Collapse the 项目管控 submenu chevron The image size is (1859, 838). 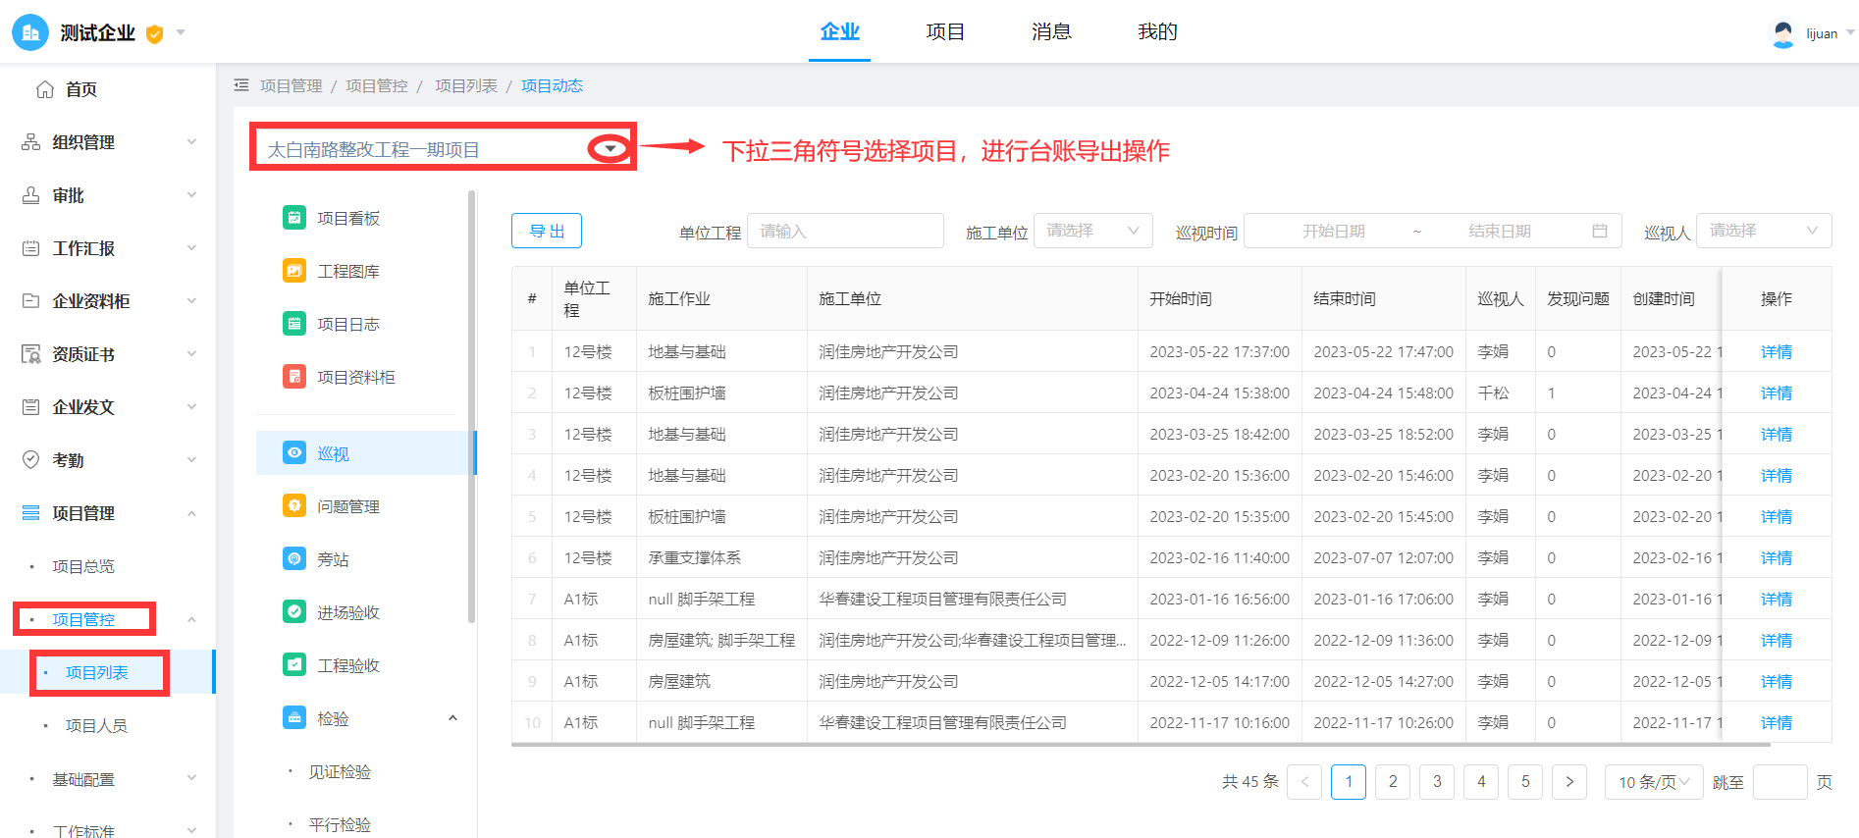click(191, 619)
